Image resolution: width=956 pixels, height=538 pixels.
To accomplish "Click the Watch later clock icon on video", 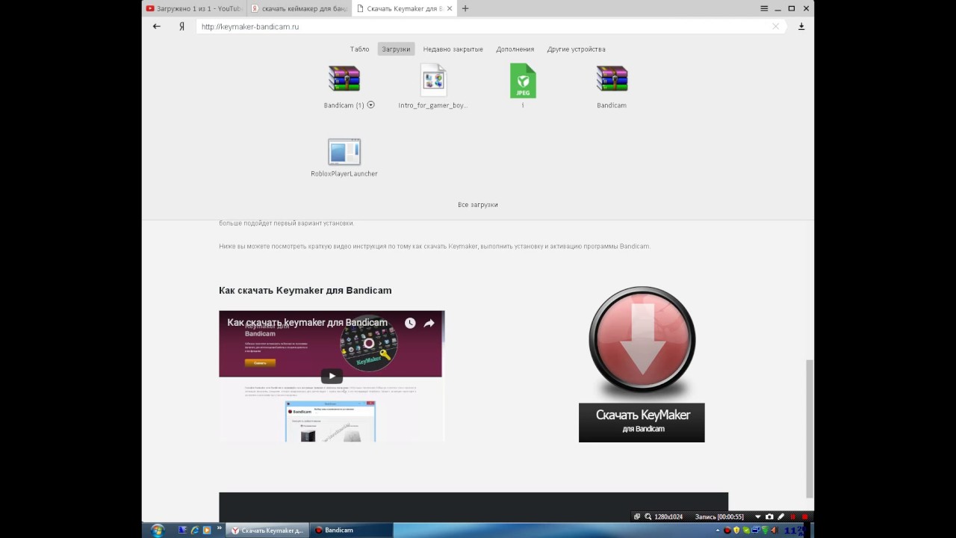I will [410, 323].
